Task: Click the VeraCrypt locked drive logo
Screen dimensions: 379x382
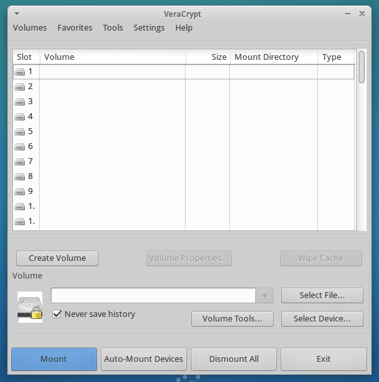Action: tap(30, 307)
